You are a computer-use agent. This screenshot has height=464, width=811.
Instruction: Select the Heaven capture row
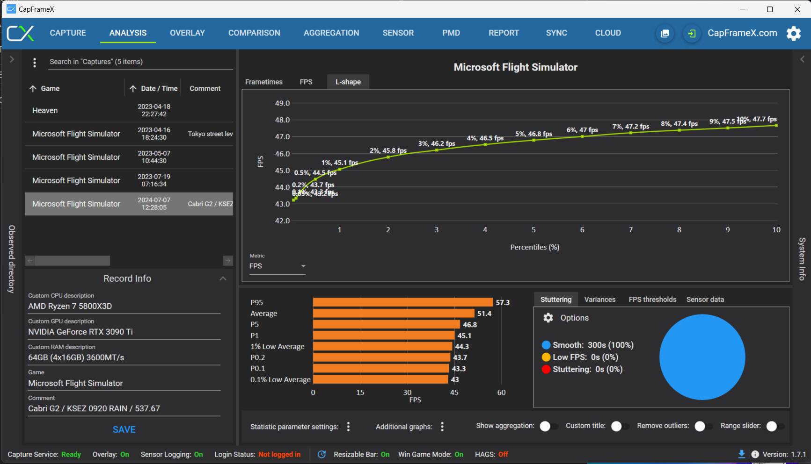(x=129, y=111)
